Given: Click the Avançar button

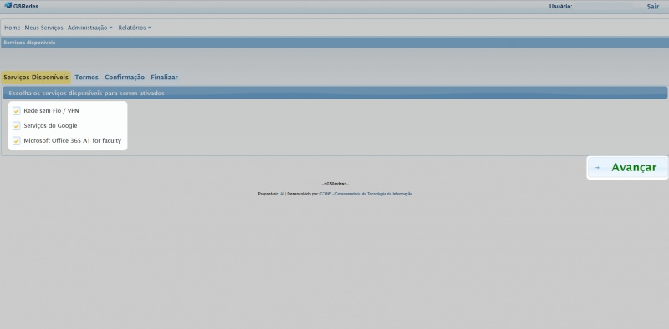Looking at the screenshot, I should click(628, 168).
